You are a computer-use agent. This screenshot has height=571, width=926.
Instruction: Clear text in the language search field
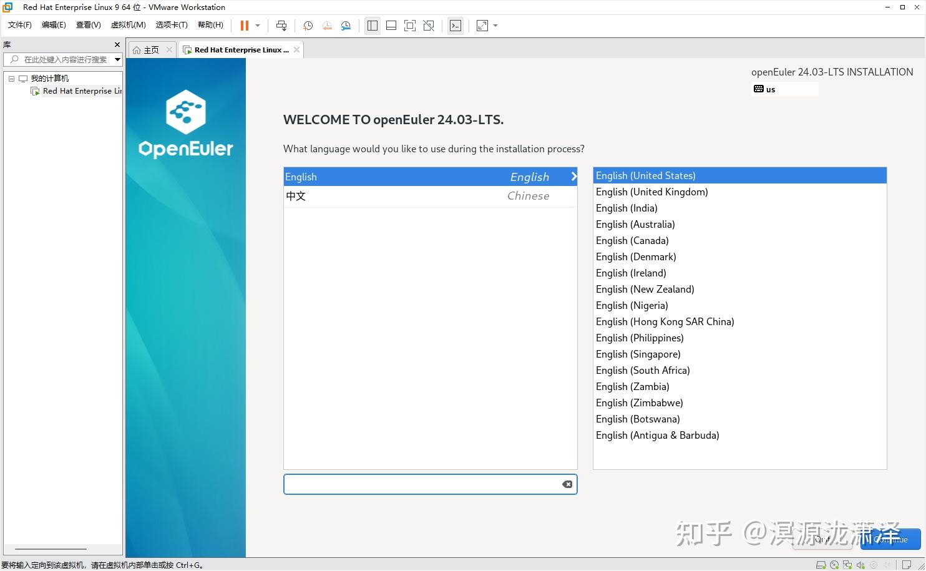pyautogui.click(x=567, y=484)
